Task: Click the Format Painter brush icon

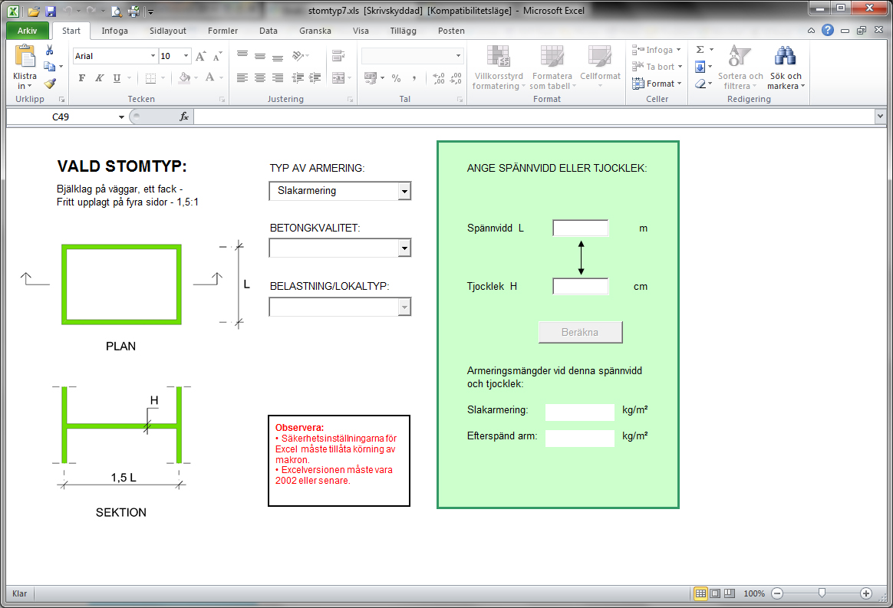Action: pyautogui.click(x=50, y=83)
